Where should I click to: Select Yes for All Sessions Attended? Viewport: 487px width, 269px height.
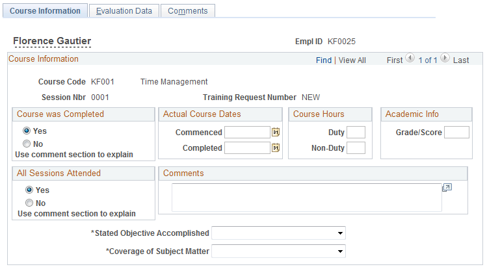[29, 190]
